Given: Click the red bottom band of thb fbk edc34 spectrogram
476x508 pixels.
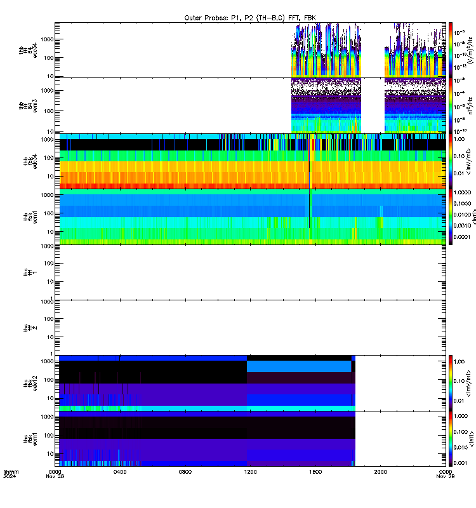Looking at the screenshot, I should tap(253, 186).
